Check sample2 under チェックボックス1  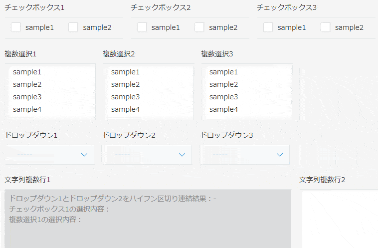[73, 27]
